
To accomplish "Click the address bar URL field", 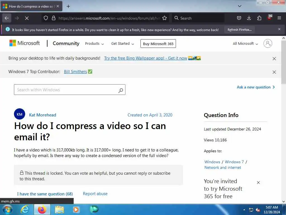I will coord(109,18).
